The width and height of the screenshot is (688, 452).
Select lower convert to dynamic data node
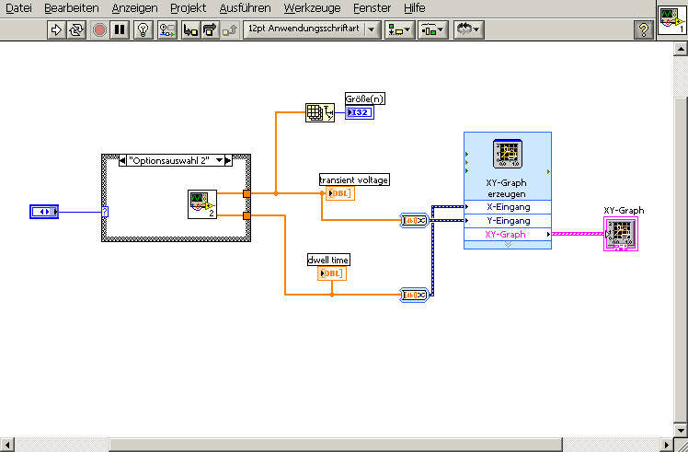coord(414,295)
